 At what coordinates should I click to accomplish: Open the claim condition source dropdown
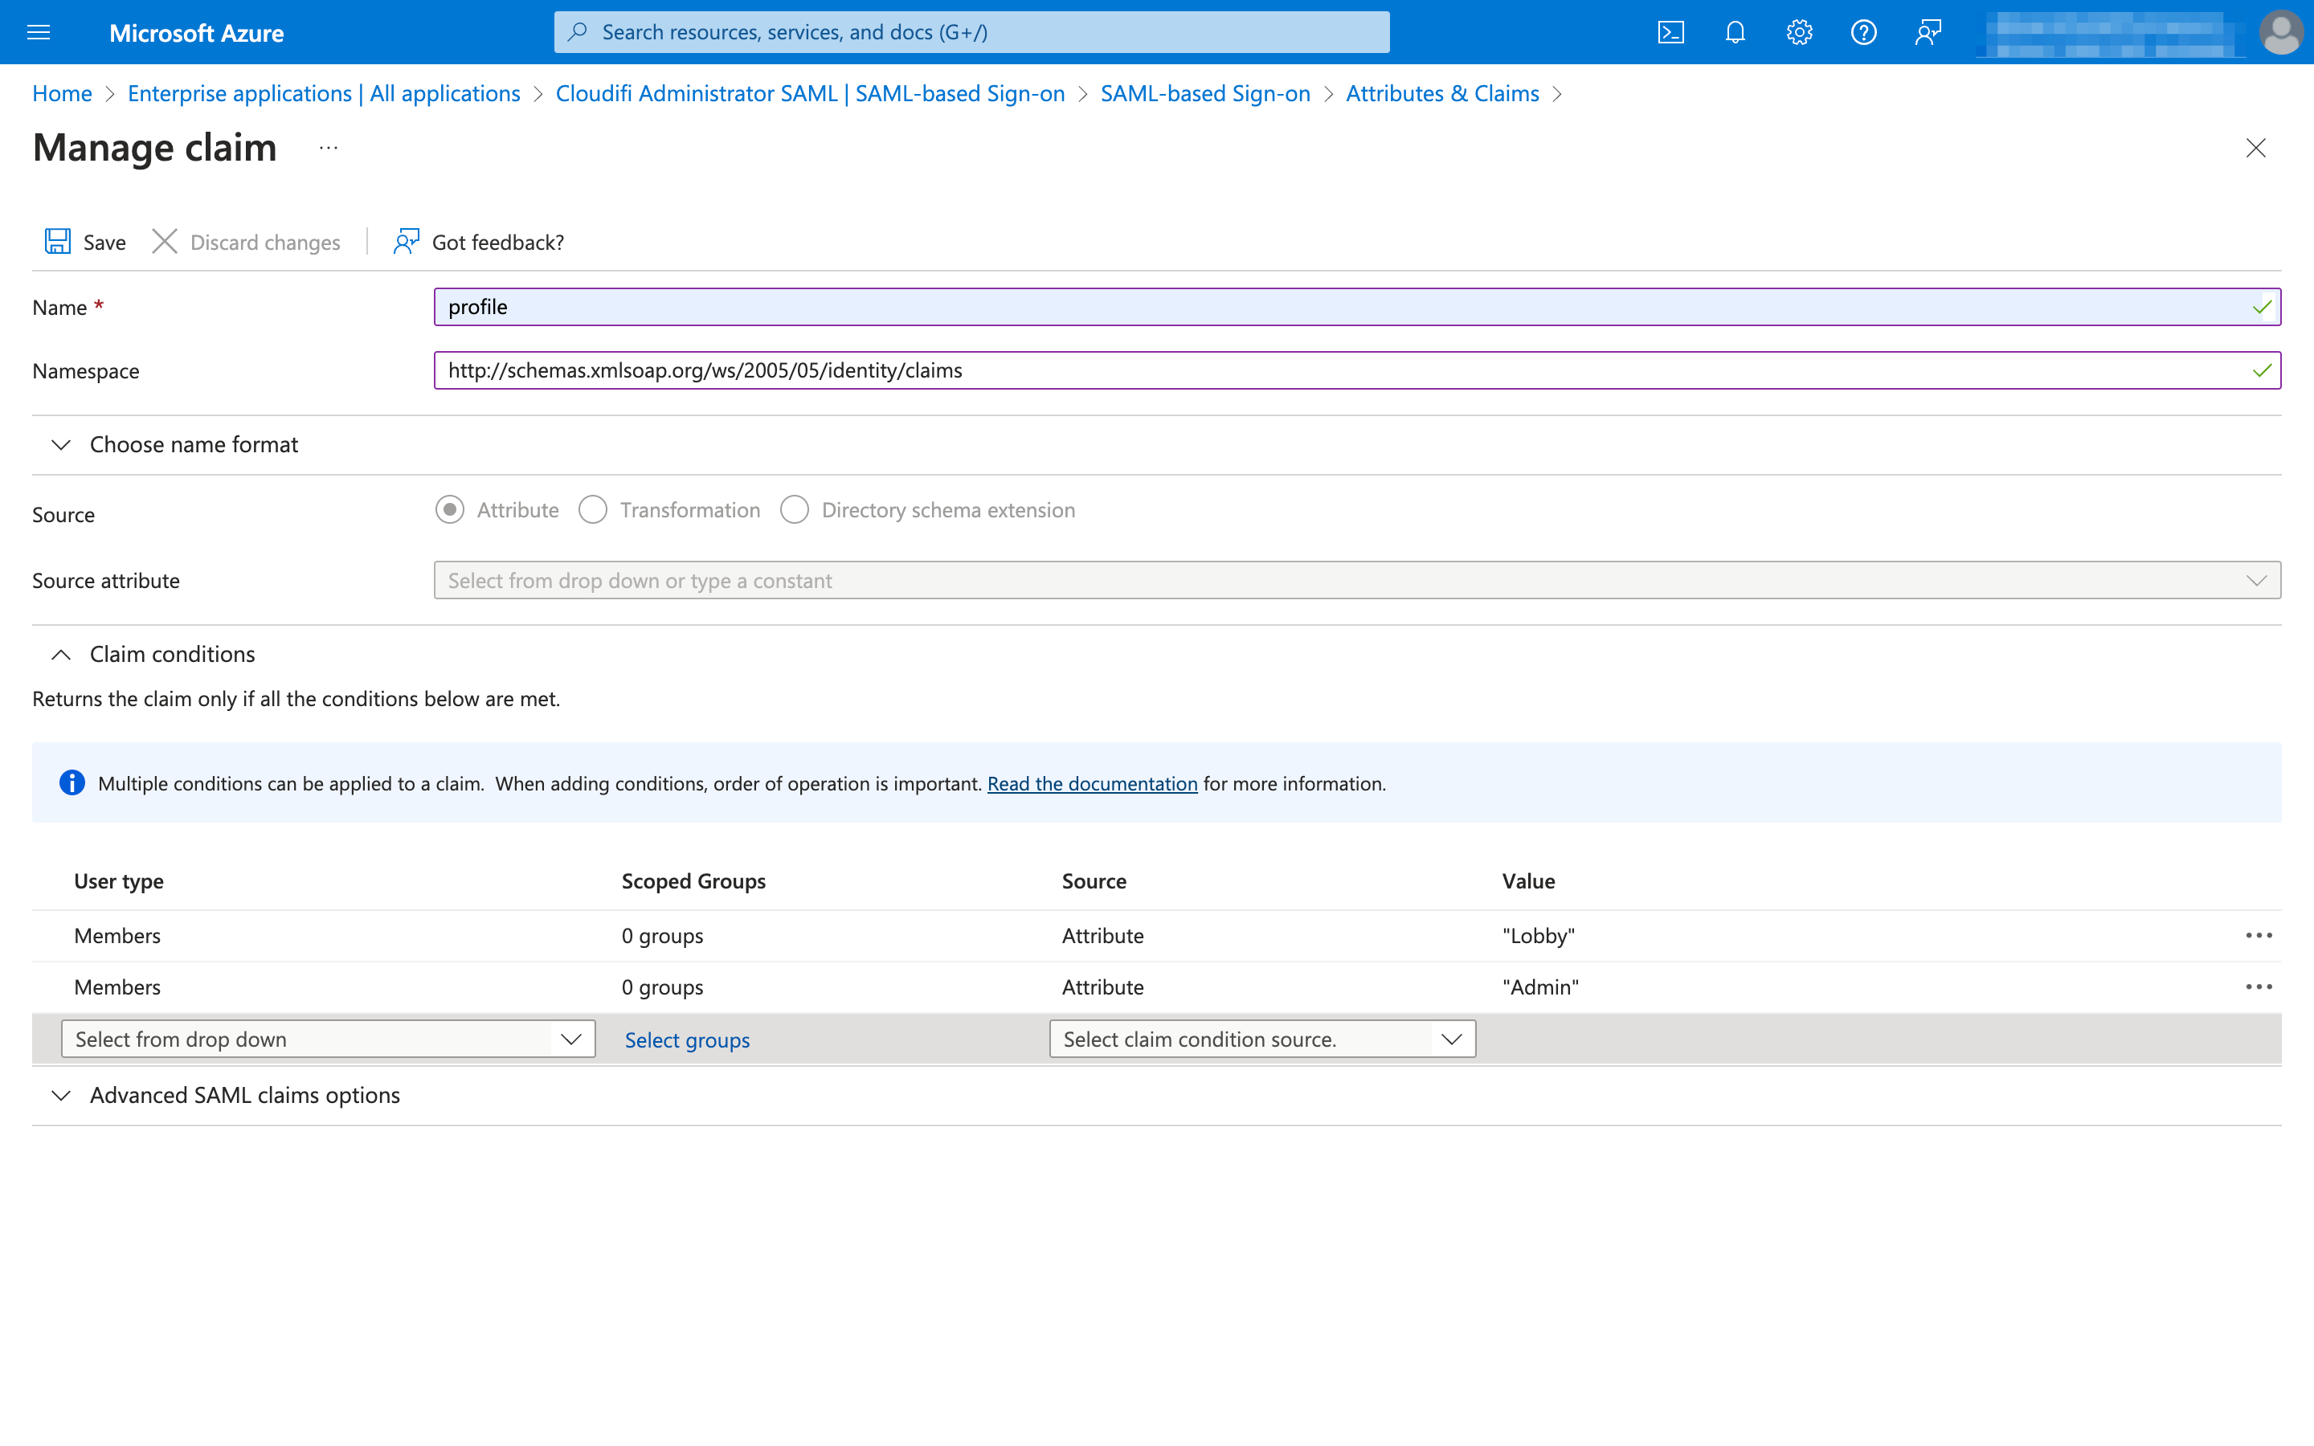pyautogui.click(x=1452, y=1039)
